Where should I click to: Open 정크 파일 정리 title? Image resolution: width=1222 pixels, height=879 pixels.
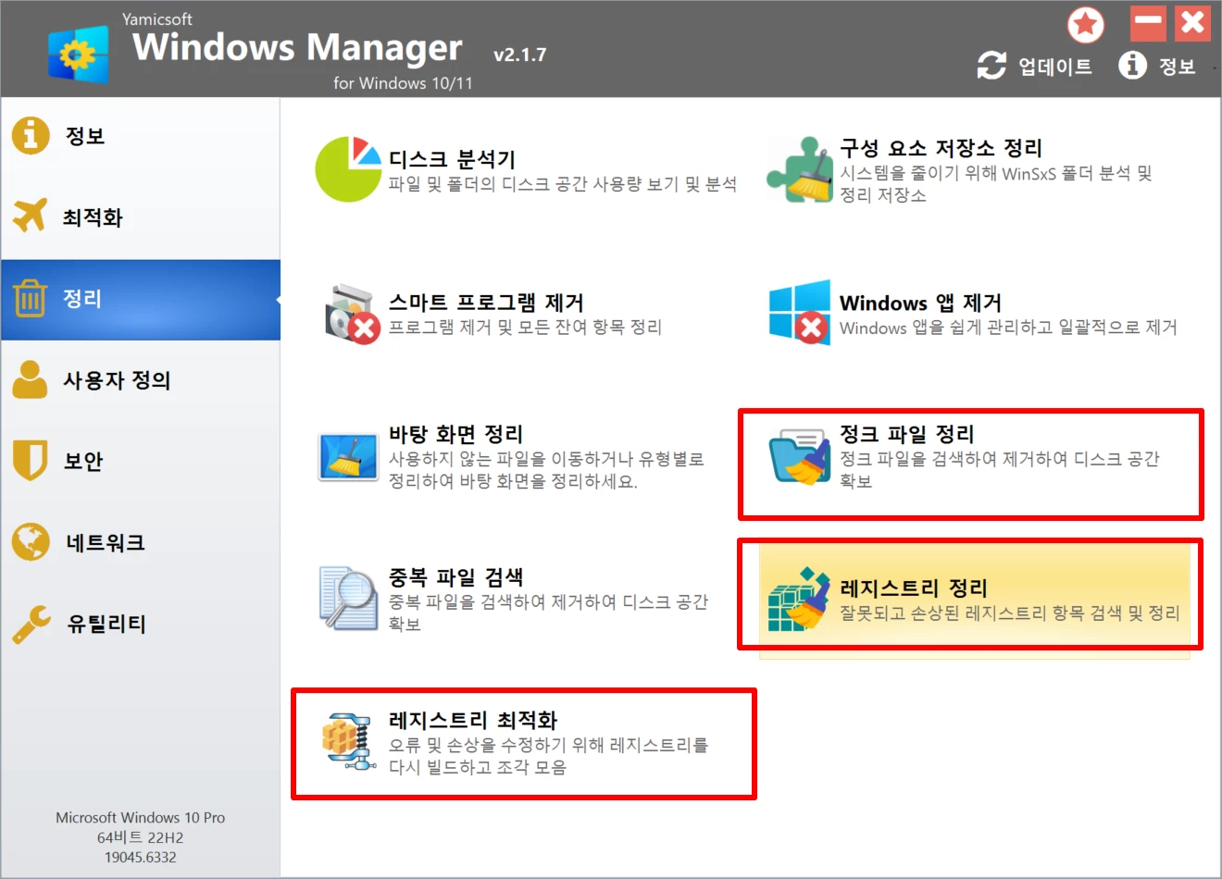click(906, 434)
